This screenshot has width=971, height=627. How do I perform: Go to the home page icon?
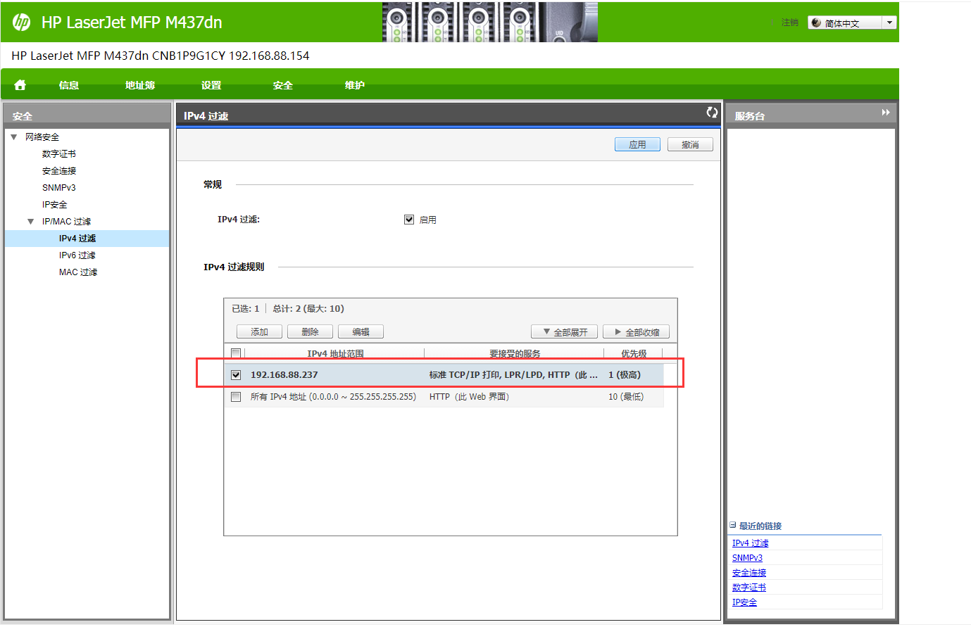coord(20,85)
